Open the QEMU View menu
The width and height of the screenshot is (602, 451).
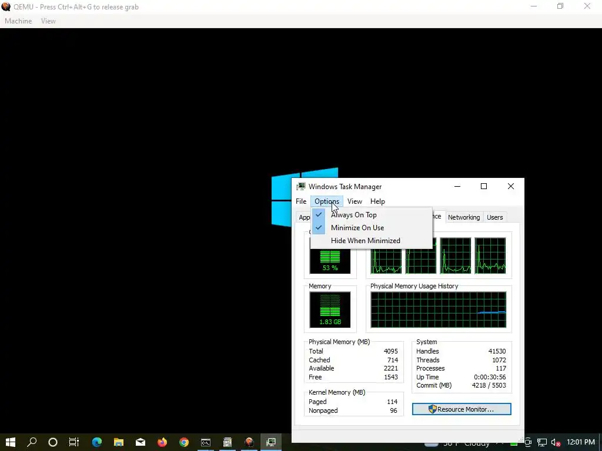click(x=48, y=21)
